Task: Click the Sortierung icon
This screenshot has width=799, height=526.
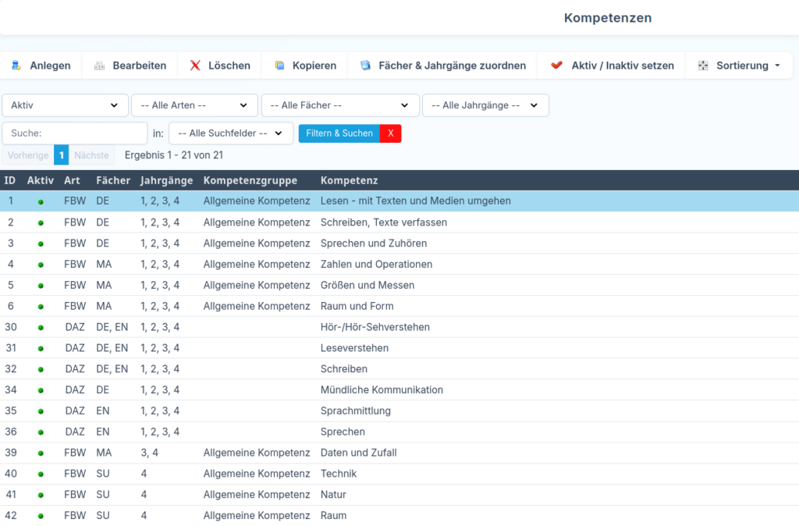Action: click(x=703, y=66)
